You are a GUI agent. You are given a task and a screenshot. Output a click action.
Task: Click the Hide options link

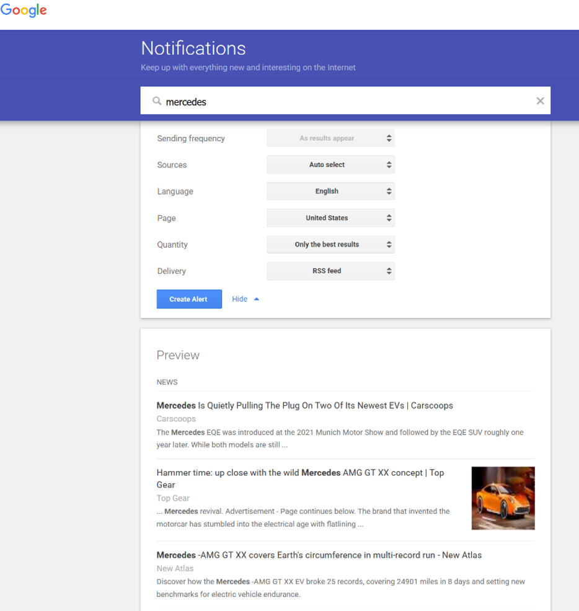[x=240, y=299]
